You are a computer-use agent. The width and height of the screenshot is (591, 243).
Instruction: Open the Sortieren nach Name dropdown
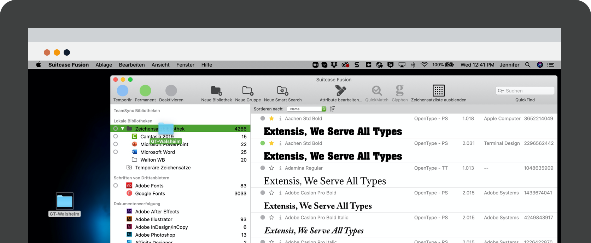306,109
